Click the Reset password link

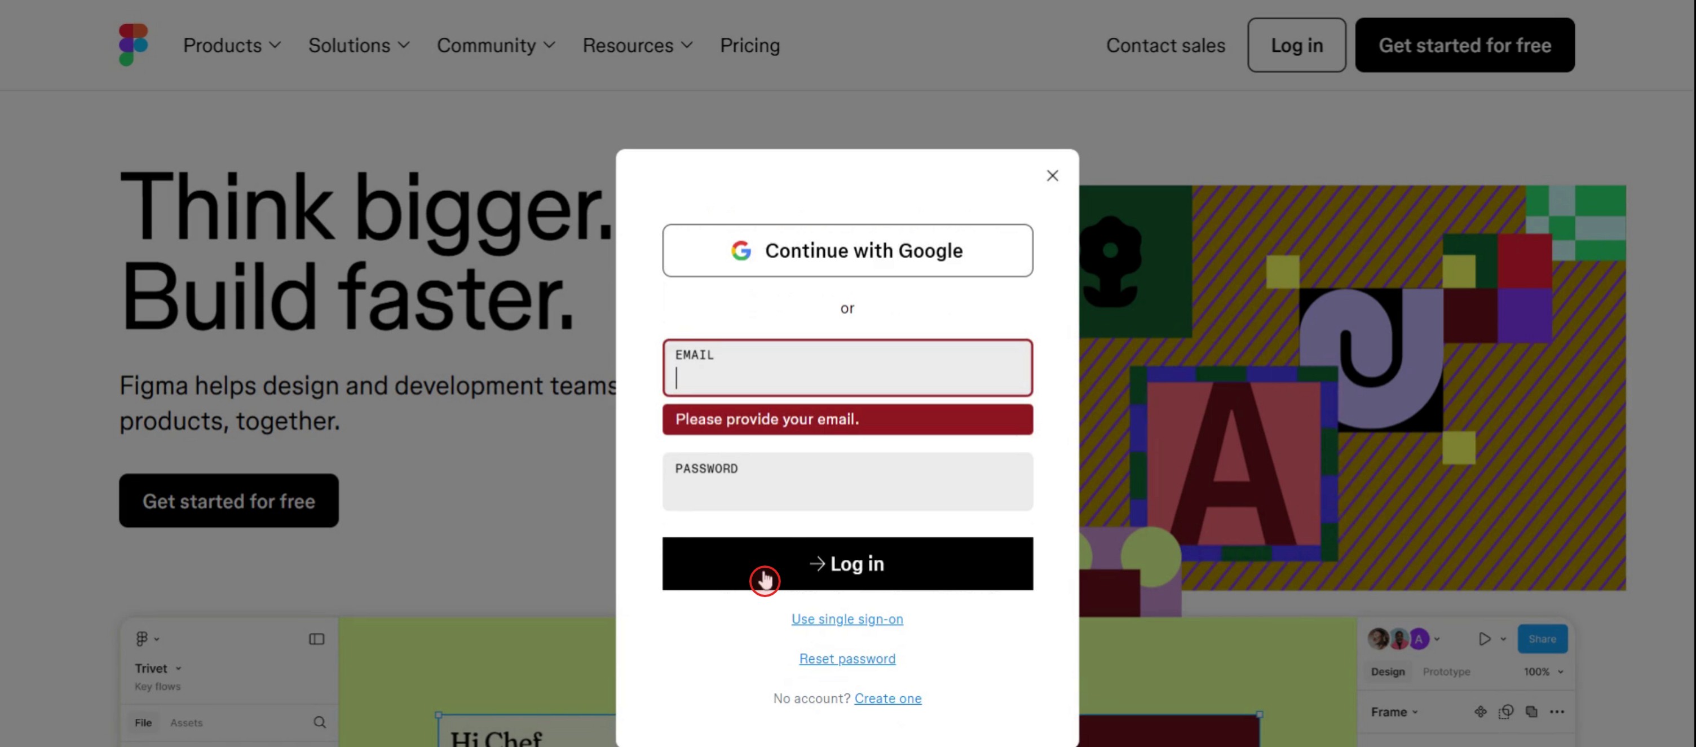(x=847, y=658)
